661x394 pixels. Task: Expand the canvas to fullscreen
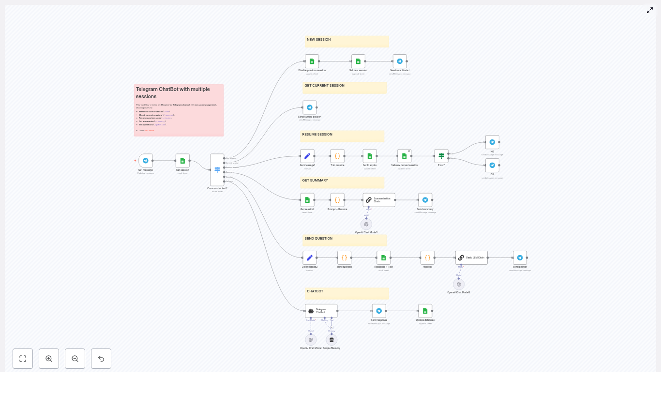650,10
